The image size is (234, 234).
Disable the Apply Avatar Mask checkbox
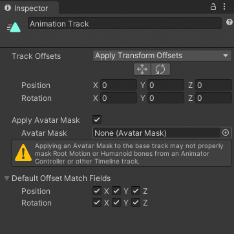[x=97, y=120]
